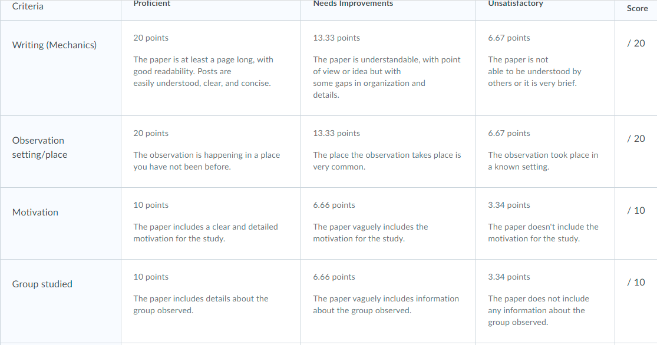This screenshot has width=657, height=345.
Task: Choose 'doesn't include the motivation' cell
Action: point(545,224)
